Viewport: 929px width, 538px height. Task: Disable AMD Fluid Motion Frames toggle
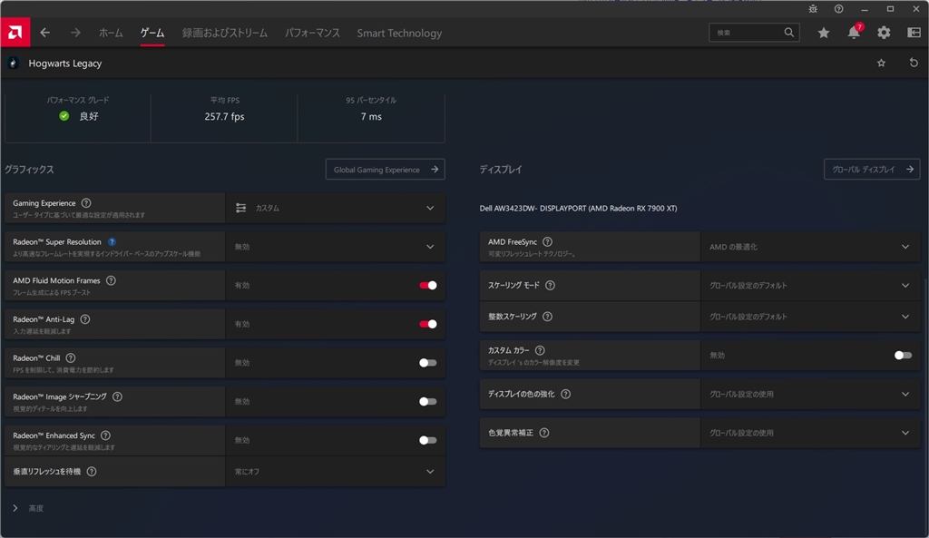[x=428, y=286]
